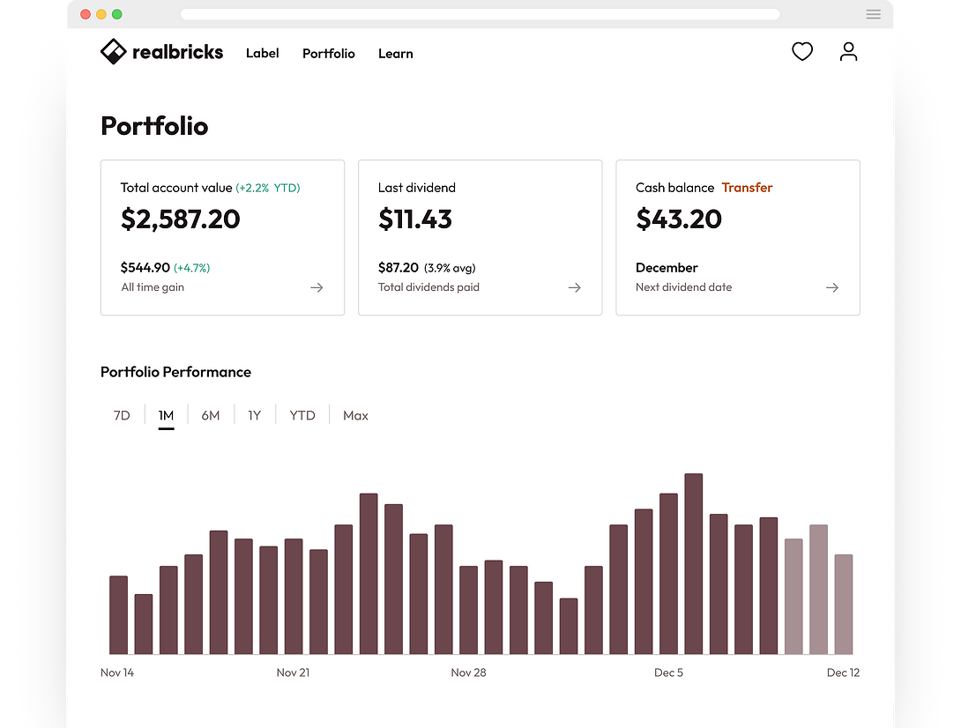Switch to the 7D performance tab
This screenshot has height=728, width=961.
122,415
